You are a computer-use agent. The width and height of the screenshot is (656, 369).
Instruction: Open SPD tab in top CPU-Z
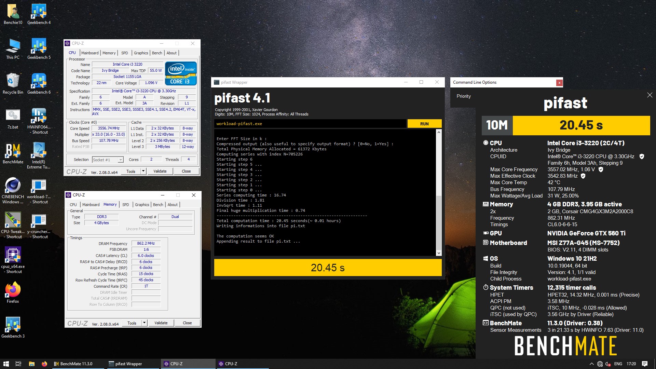[x=125, y=53]
